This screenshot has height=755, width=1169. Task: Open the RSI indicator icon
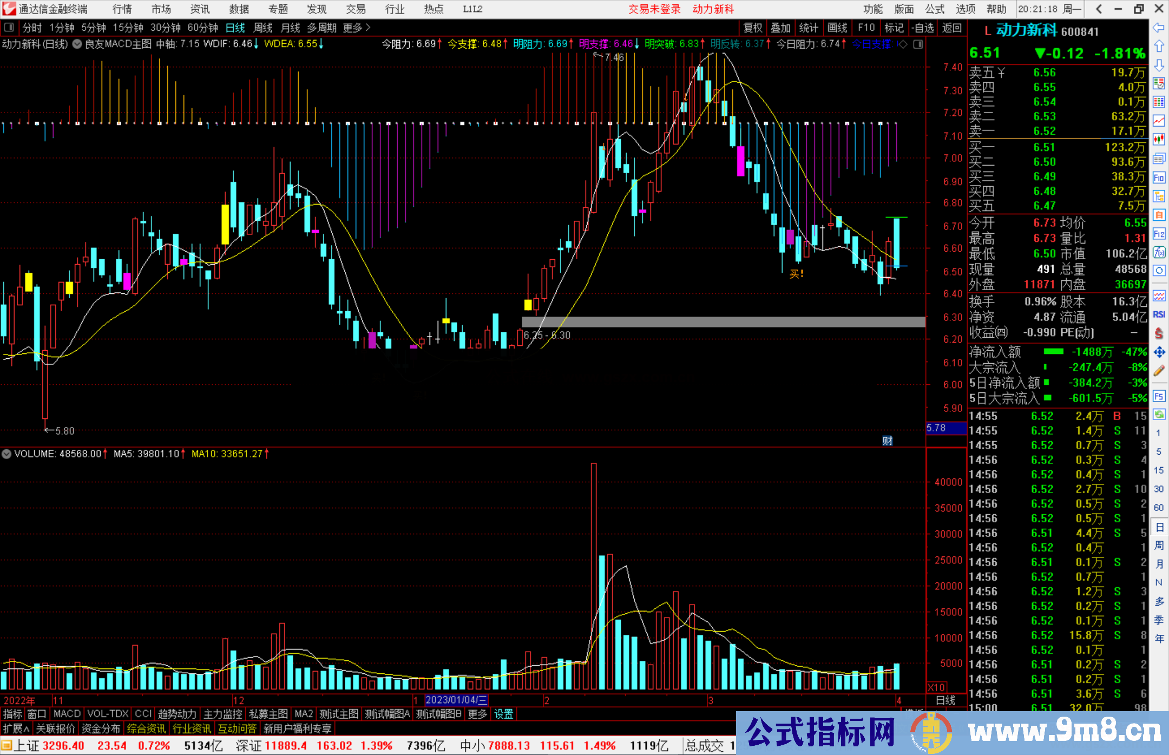pos(1159,314)
